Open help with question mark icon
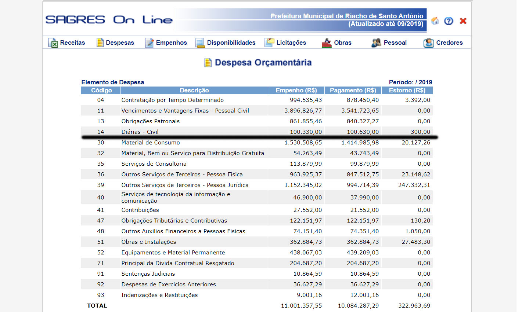Viewport: 522px width, 312px height. point(449,21)
